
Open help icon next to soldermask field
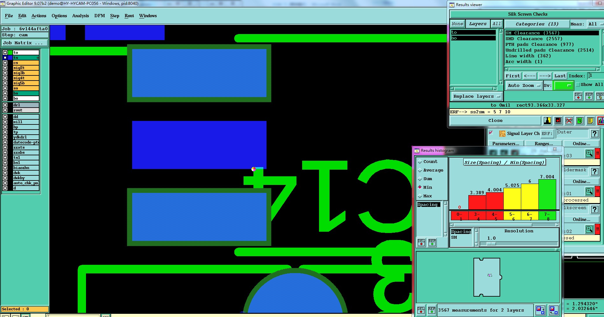point(594,172)
